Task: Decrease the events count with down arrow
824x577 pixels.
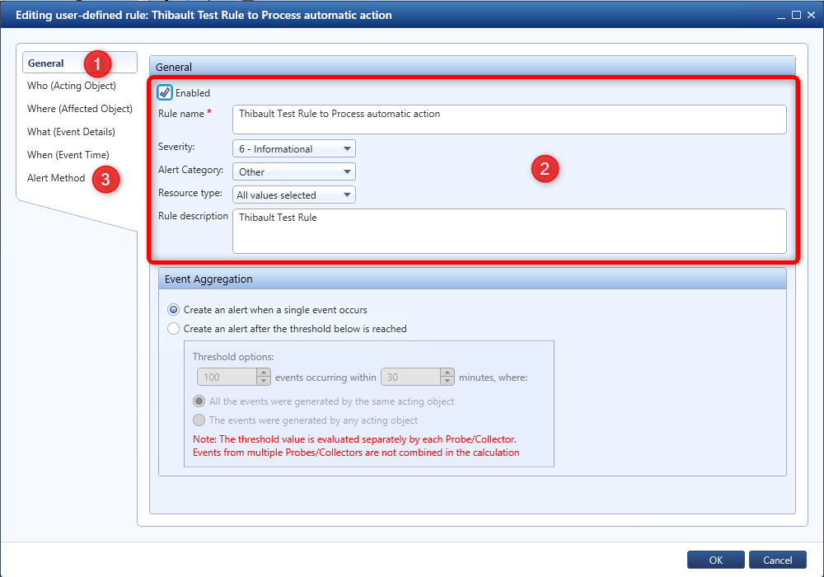Action: [264, 381]
